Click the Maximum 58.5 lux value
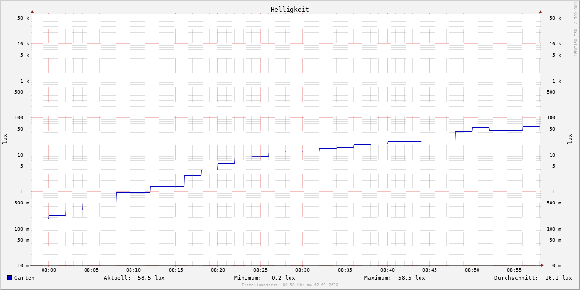The width and height of the screenshot is (580, 290). pyautogui.click(x=411, y=278)
